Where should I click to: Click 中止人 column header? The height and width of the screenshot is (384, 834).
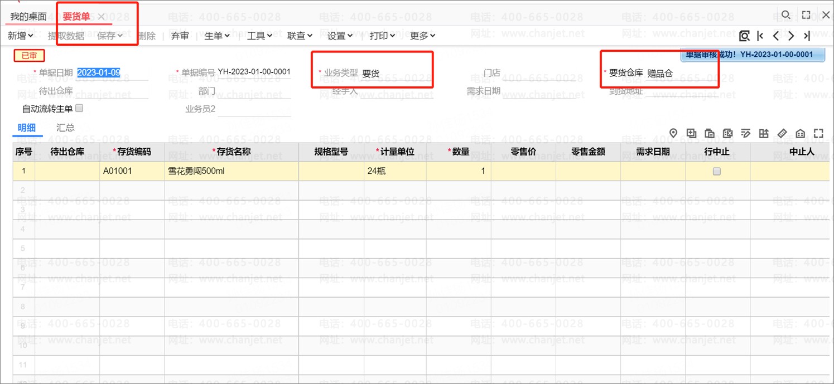click(789, 152)
